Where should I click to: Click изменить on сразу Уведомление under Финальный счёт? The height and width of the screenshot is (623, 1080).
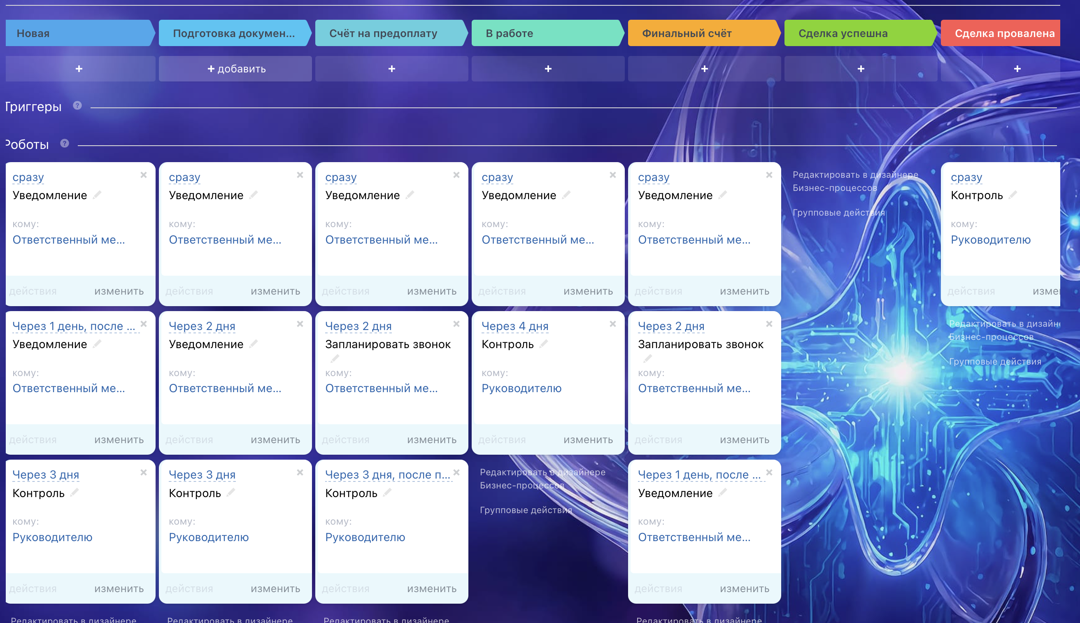pos(745,291)
